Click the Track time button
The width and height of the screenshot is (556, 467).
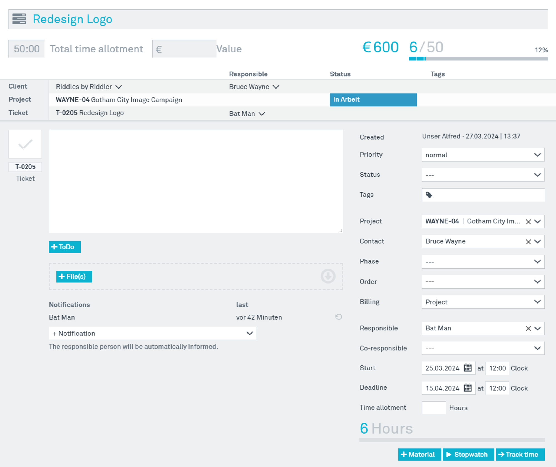[x=520, y=455]
